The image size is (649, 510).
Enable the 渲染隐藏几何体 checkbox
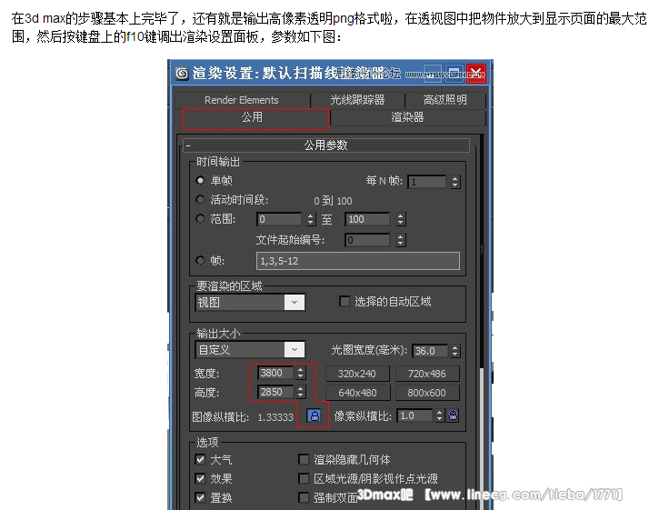click(304, 459)
